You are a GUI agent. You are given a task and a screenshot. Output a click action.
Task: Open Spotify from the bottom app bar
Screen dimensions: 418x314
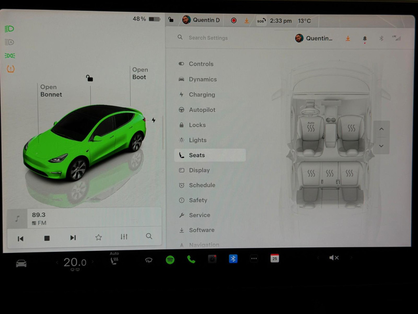pyautogui.click(x=170, y=258)
